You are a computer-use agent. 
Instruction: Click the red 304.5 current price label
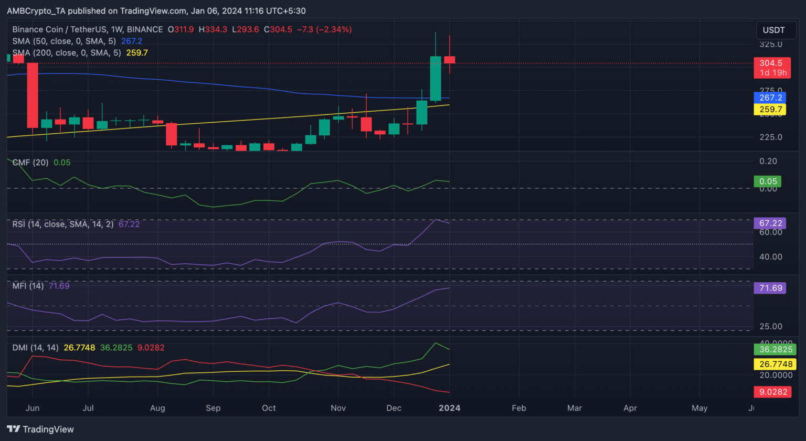771,63
